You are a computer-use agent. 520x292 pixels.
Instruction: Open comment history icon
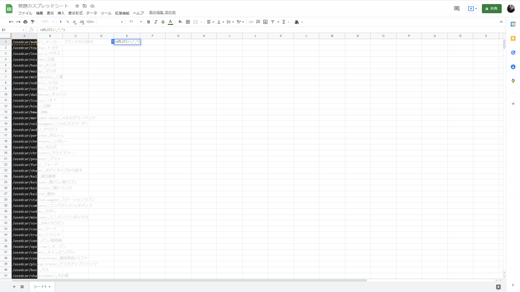(457, 9)
